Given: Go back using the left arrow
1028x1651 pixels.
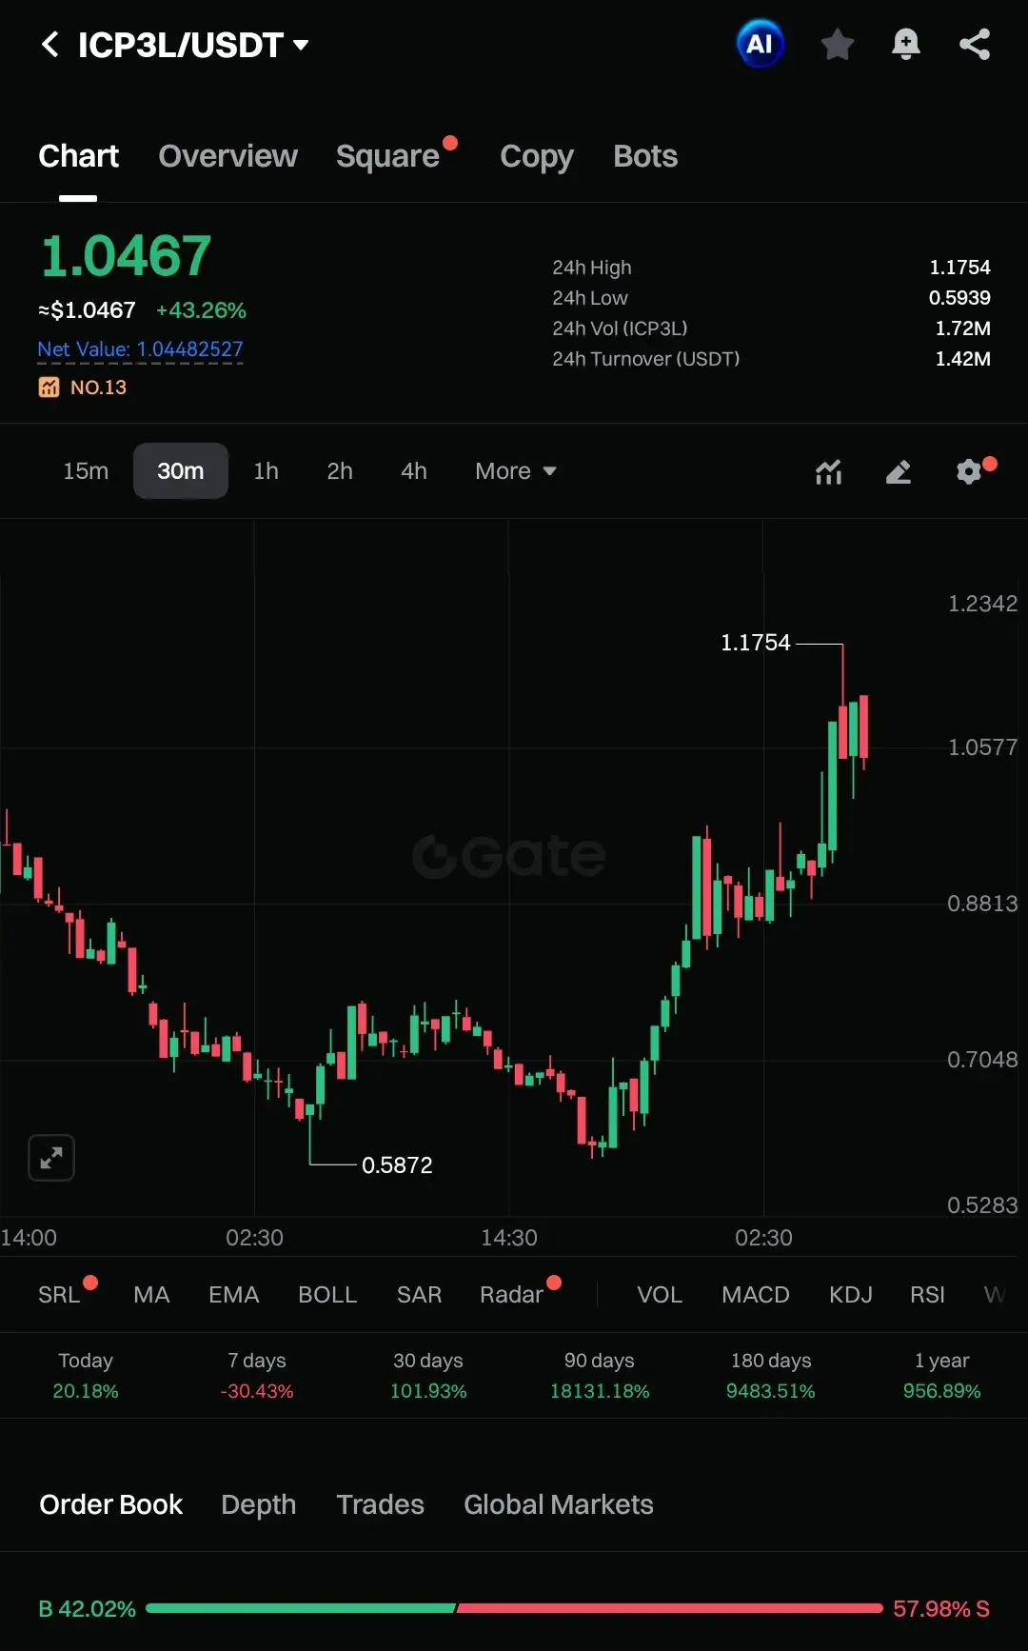Looking at the screenshot, I should [50, 44].
